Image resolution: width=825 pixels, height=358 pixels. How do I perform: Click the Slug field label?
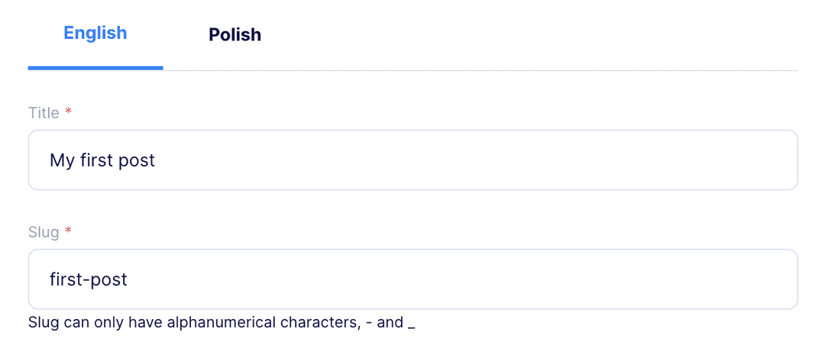[44, 232]
